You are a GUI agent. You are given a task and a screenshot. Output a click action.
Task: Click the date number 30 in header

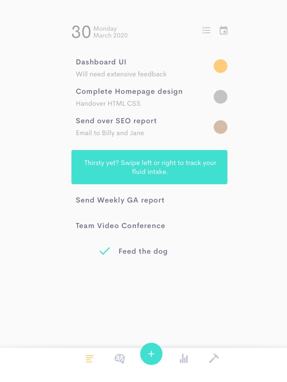[x=81, y=32]
